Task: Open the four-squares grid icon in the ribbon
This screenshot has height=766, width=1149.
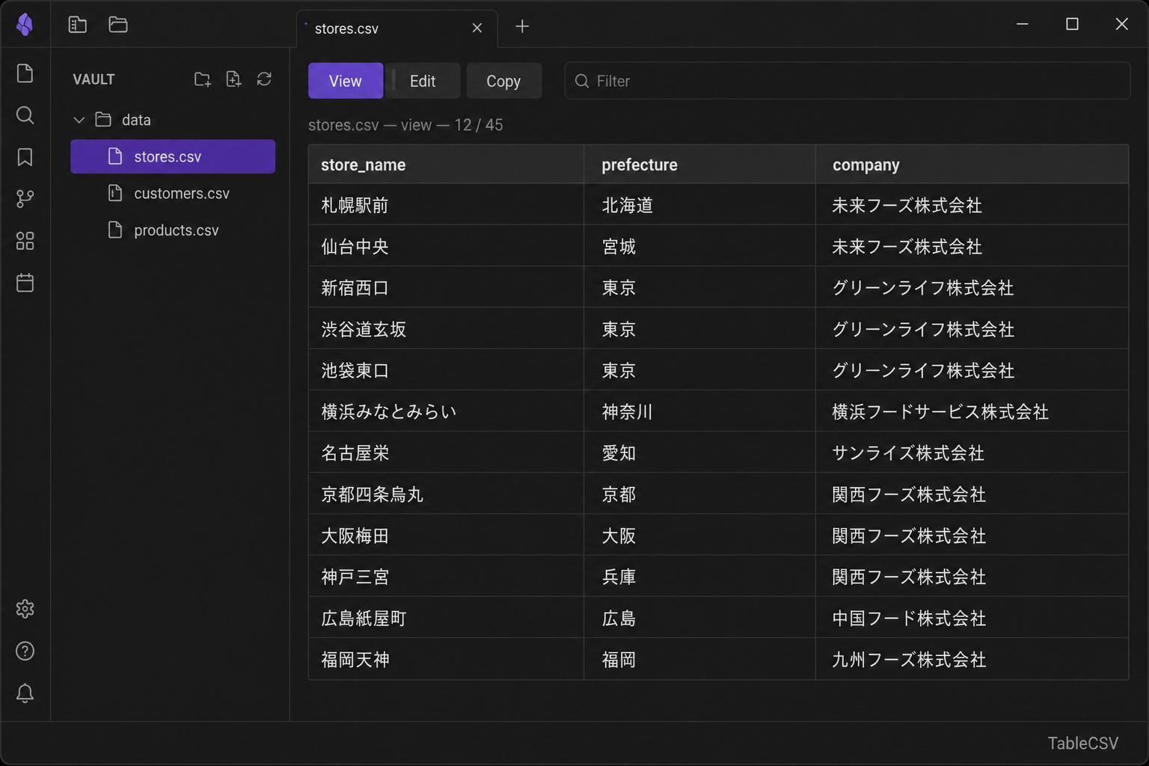Action: tap(25, 241)
